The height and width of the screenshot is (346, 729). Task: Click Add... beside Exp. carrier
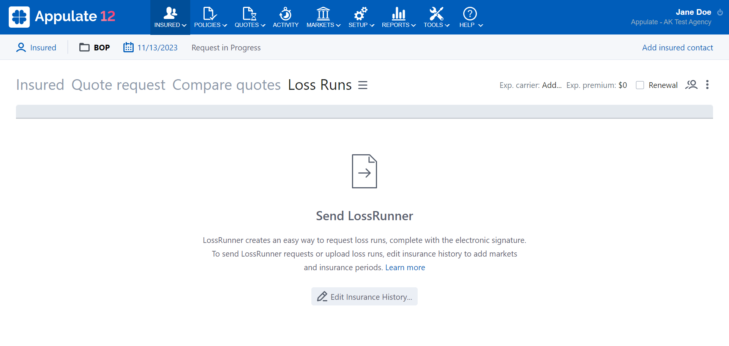point(552,85)
